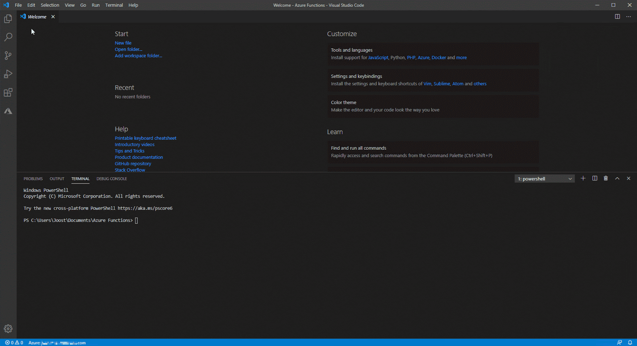Click the 'more' languages link

[461, 58]
